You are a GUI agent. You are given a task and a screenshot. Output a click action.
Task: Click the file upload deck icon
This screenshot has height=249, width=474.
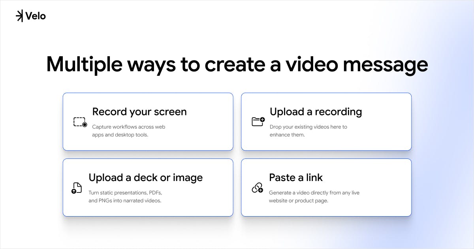point(76,188)
